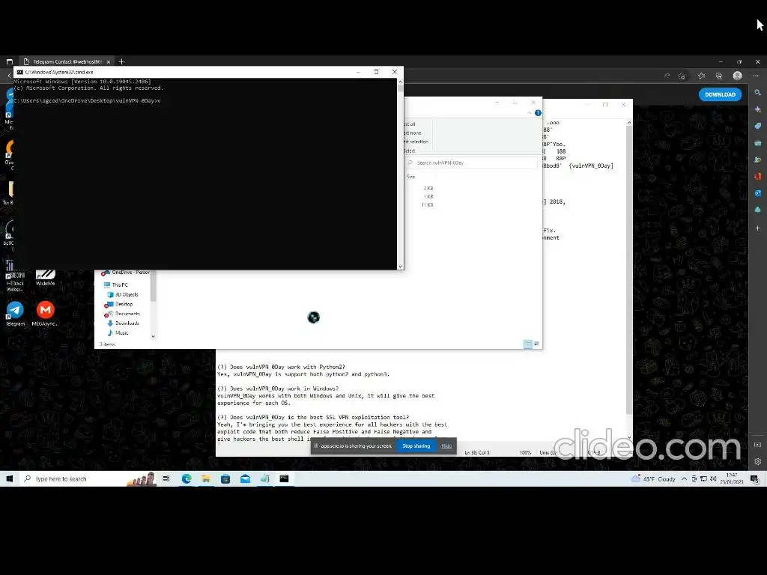The image size is (767, 575).
Task: Click Stop sharing in the sharing bar
Action: (416, 446)
